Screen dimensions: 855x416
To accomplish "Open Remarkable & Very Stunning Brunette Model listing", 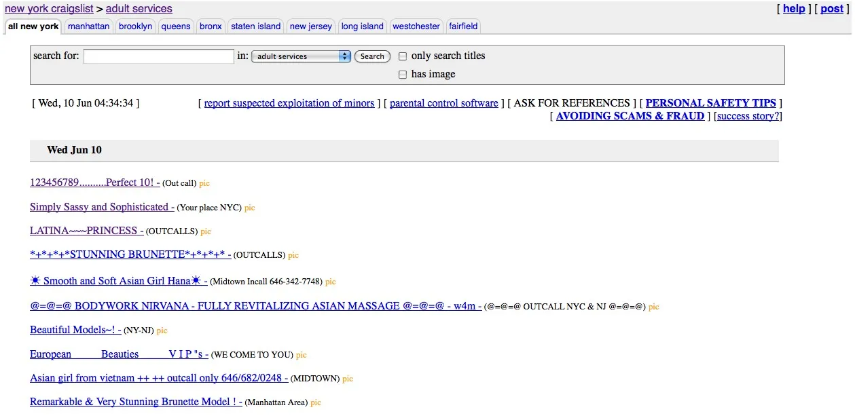I will [136, 402].
